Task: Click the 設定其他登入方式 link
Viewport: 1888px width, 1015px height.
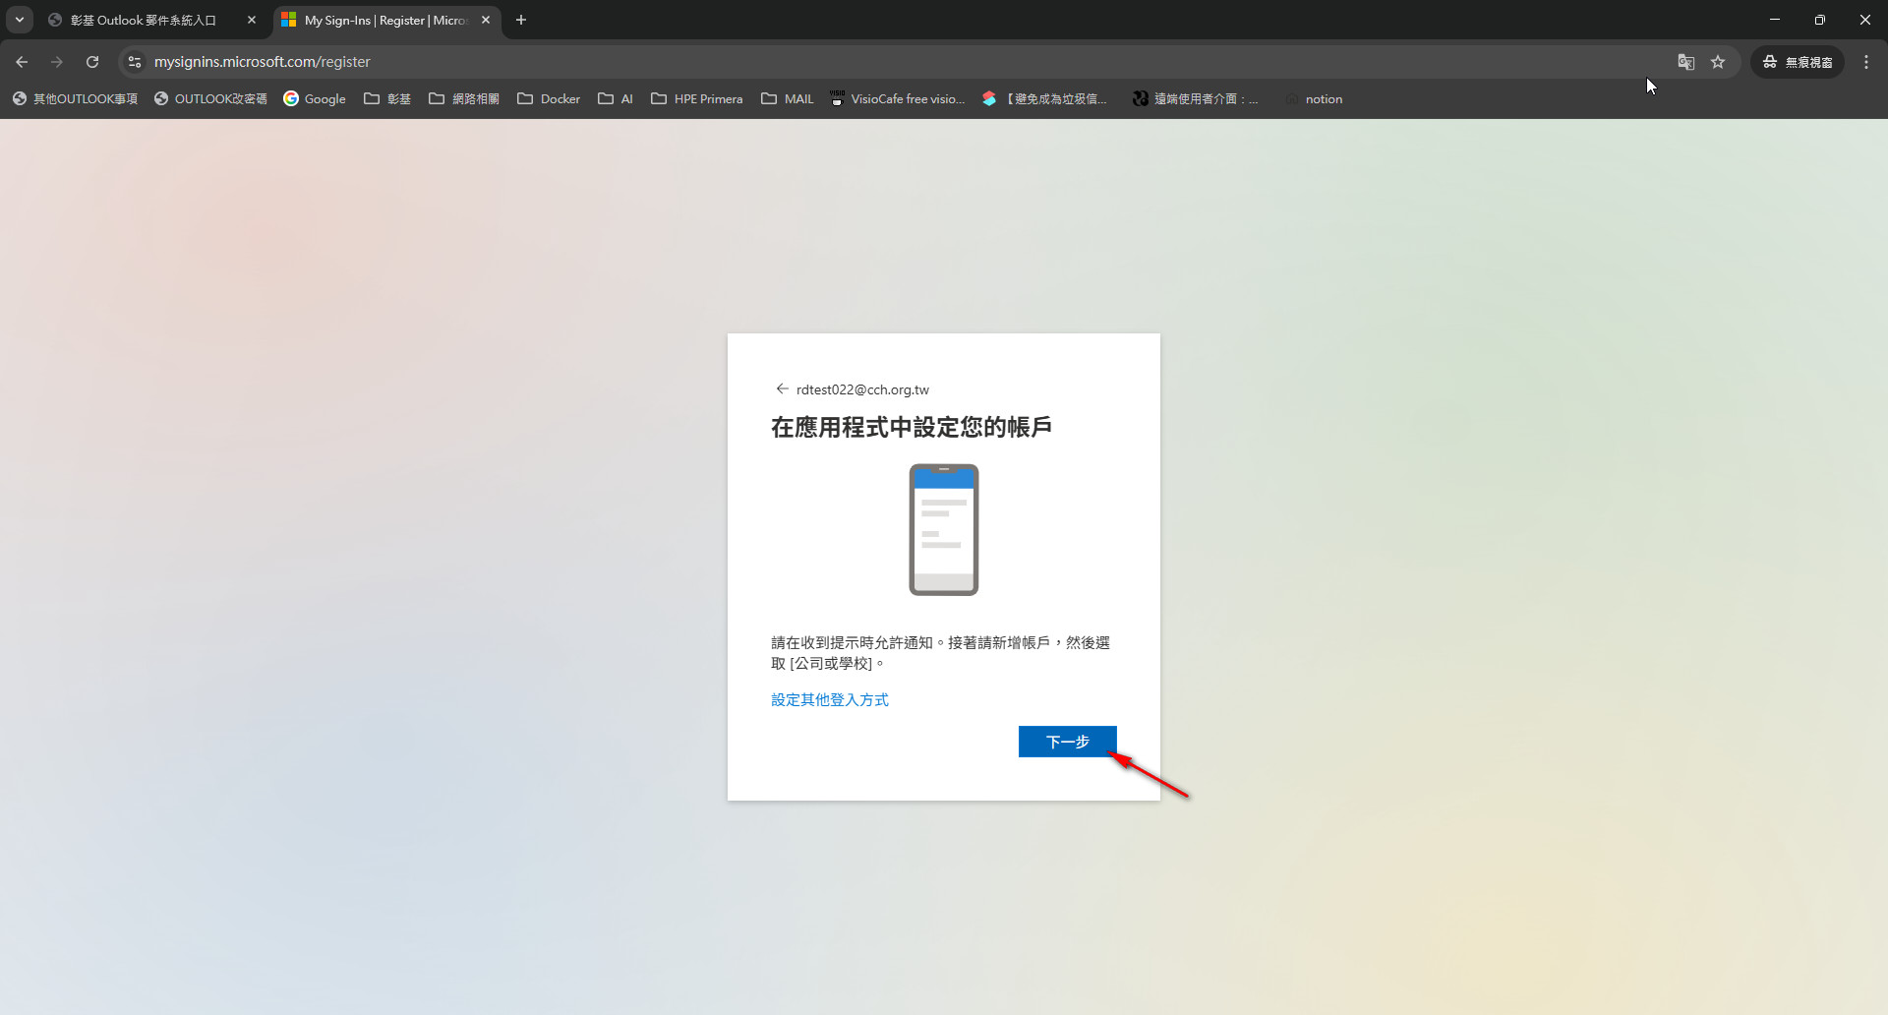Action: (829, 699)
